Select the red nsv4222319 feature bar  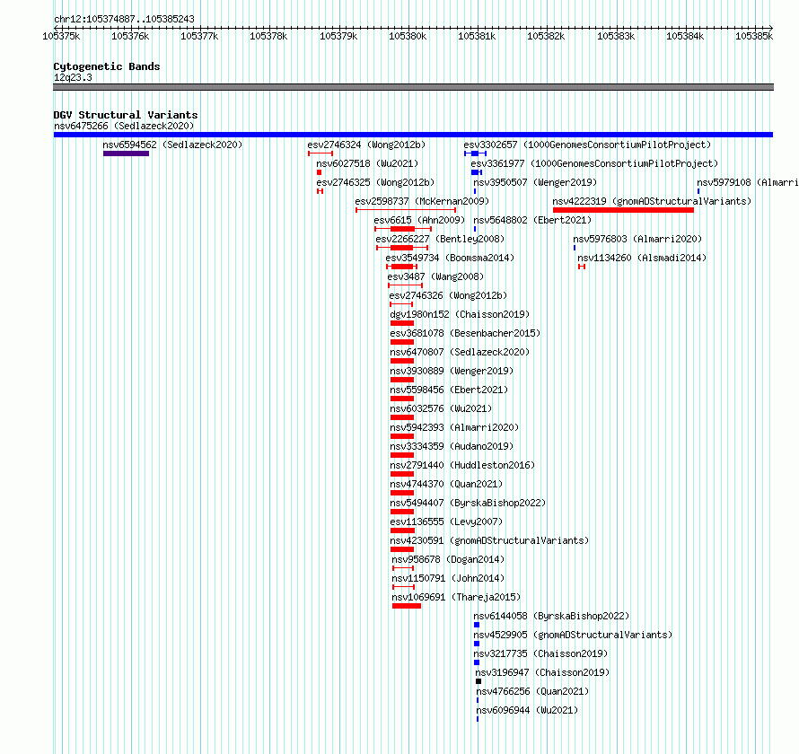point(623,210)
